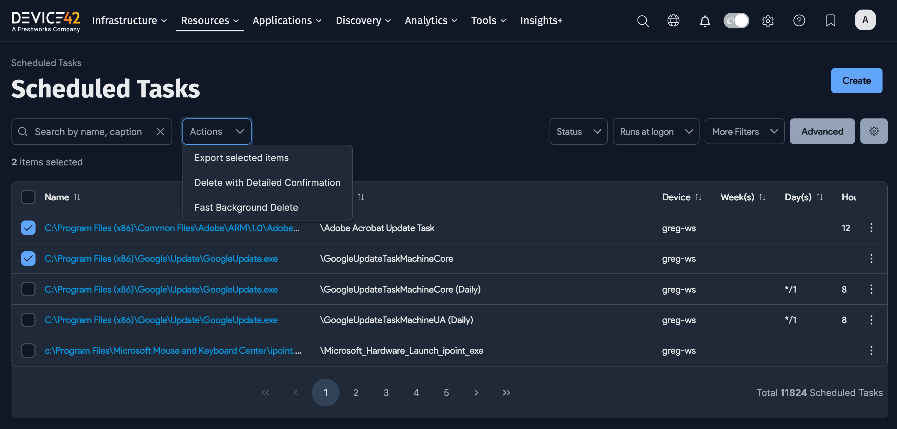Choose Export selected items from Actions menu
The height and width of the screenshot is (429, 897).
[x=241, y=157]
